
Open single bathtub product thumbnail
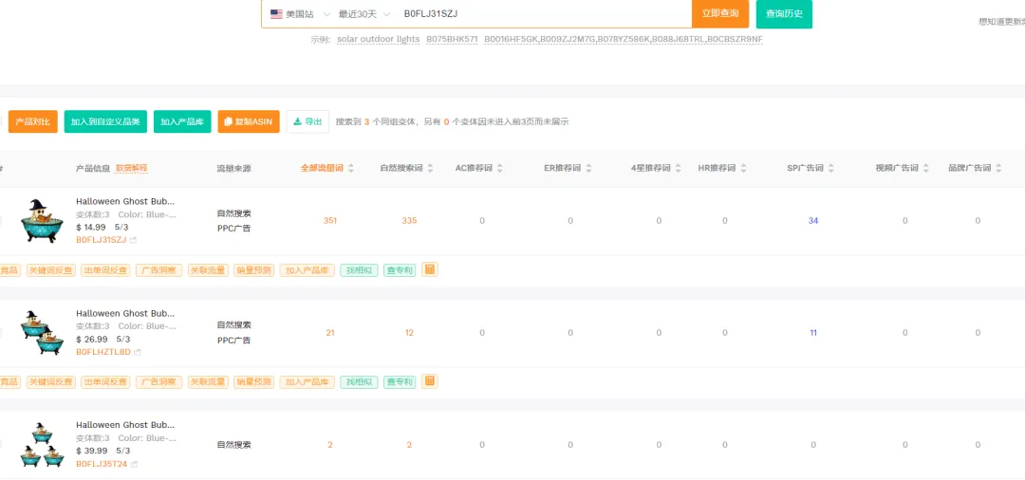click(43, 221)
